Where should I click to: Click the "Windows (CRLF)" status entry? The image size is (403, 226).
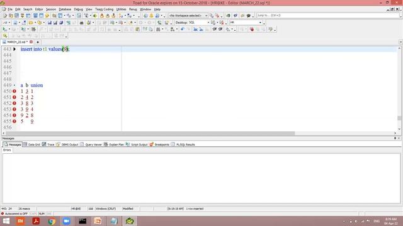pos(106,209)
